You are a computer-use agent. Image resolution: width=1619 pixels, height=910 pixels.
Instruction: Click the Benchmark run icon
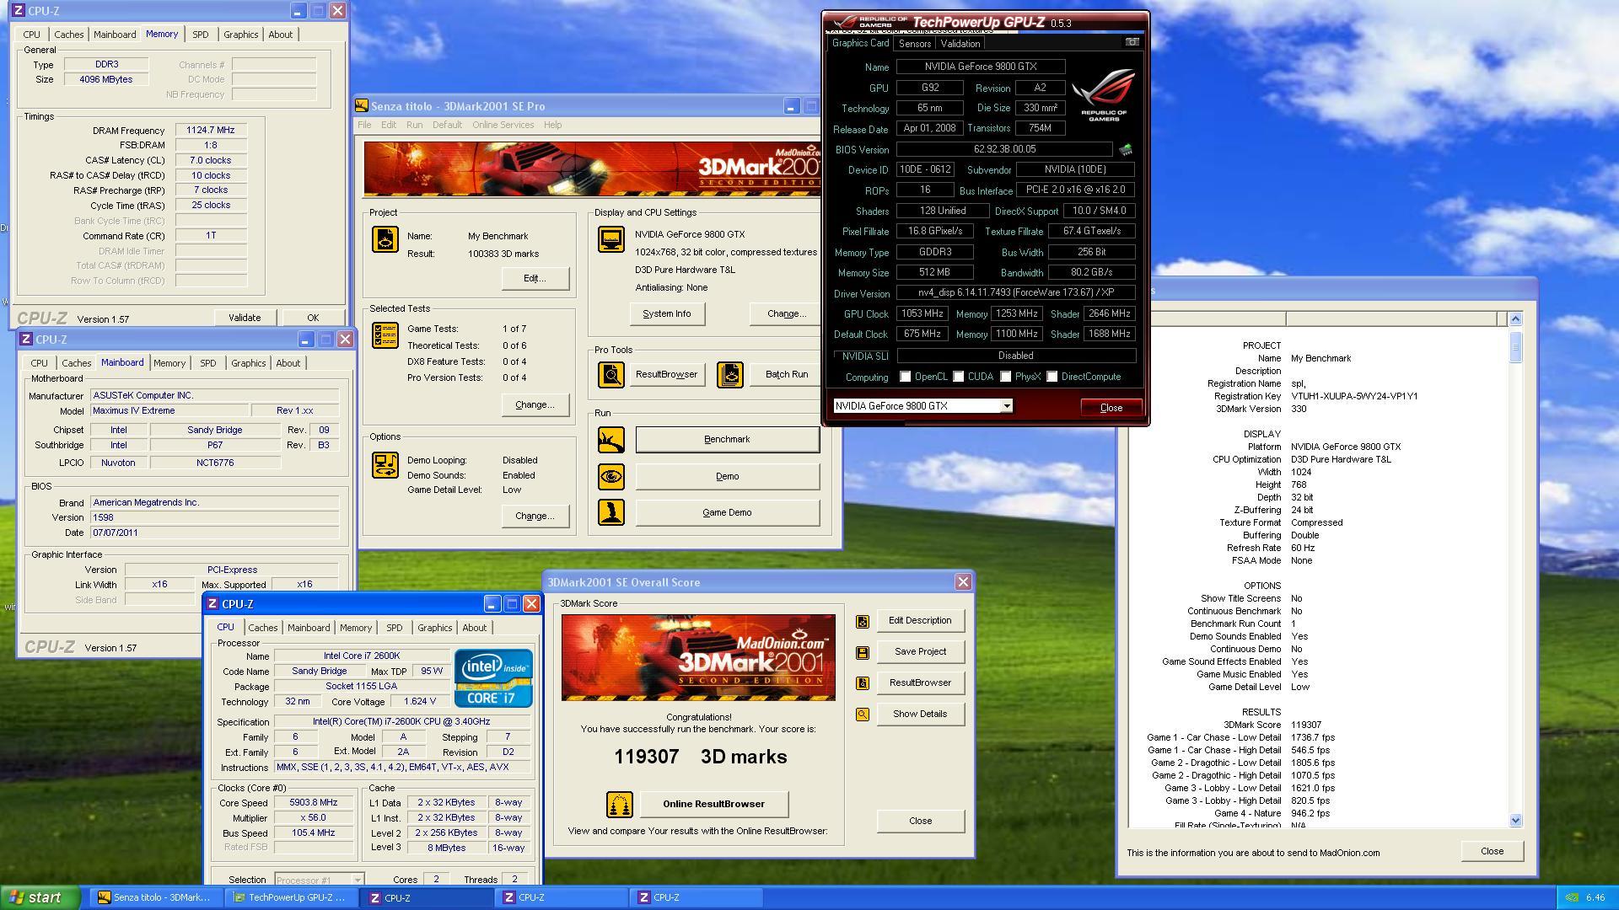(611, 440)
